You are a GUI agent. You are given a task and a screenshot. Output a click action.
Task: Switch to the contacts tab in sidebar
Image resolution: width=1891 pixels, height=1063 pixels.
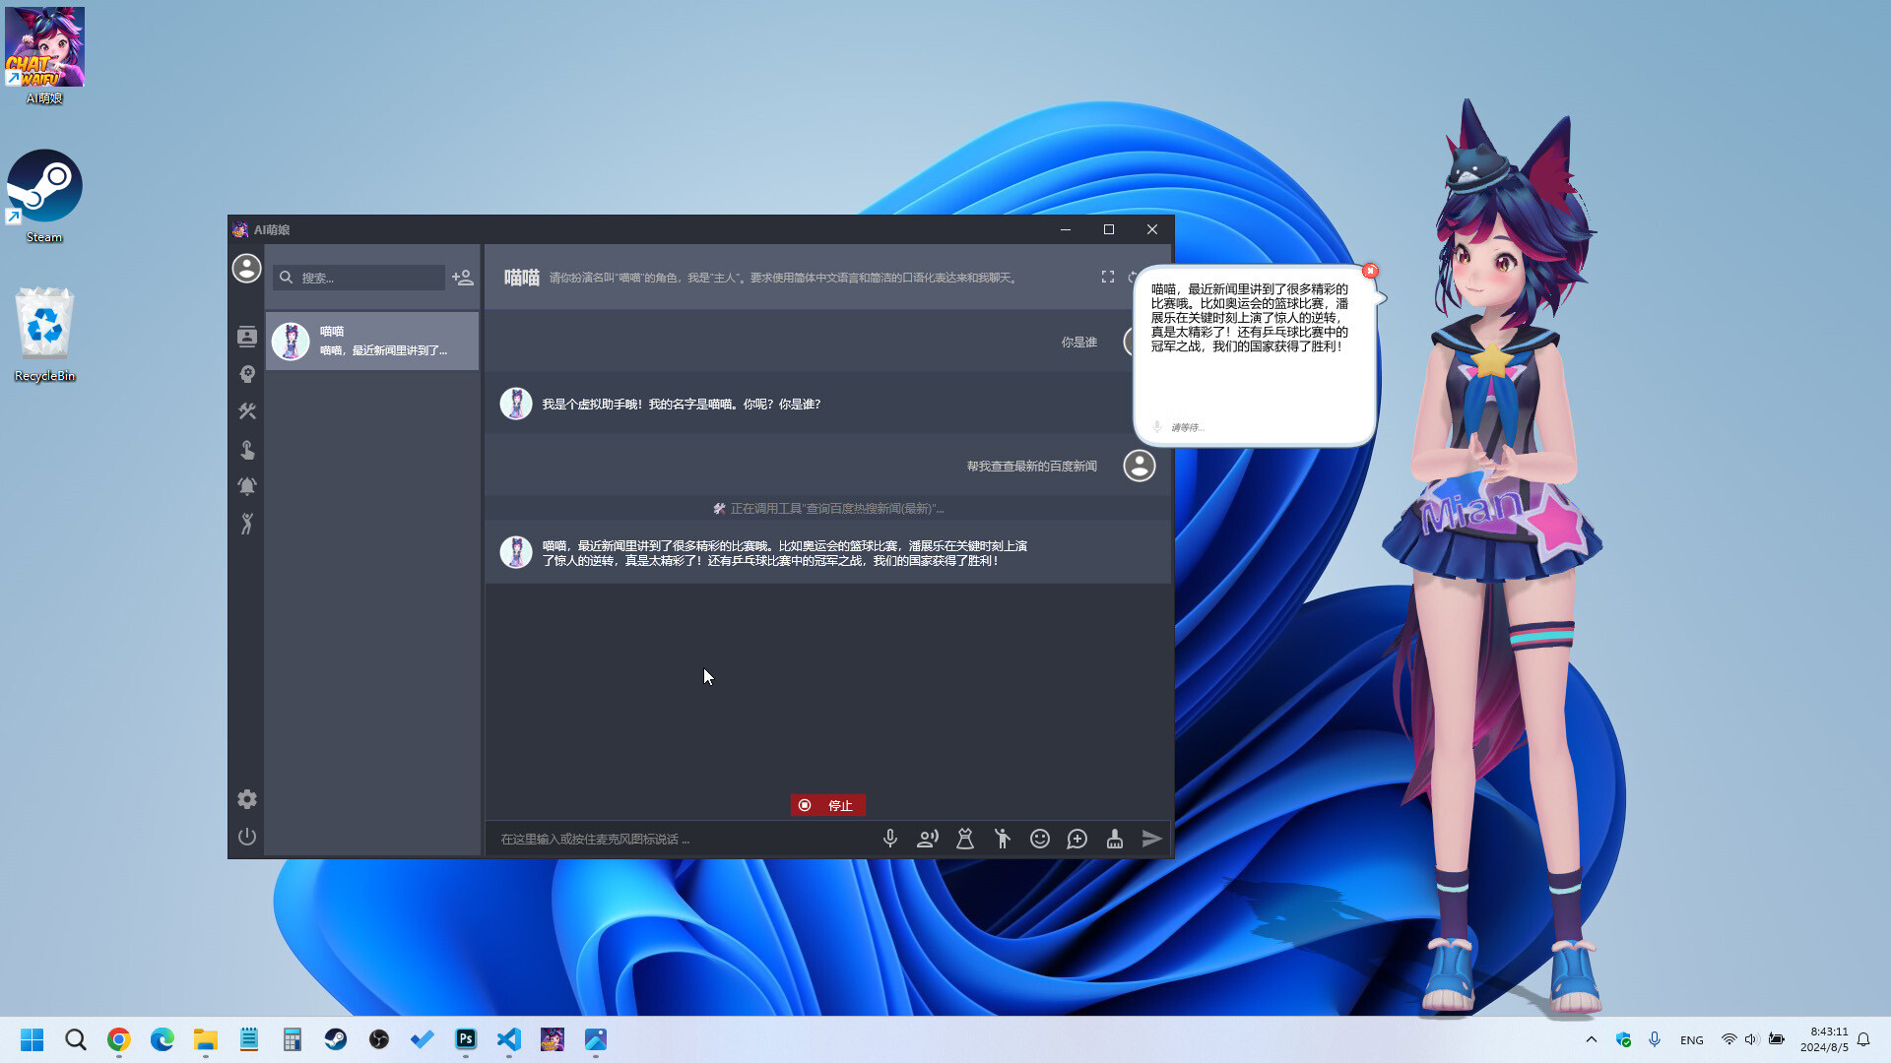(x=246, y=336)
